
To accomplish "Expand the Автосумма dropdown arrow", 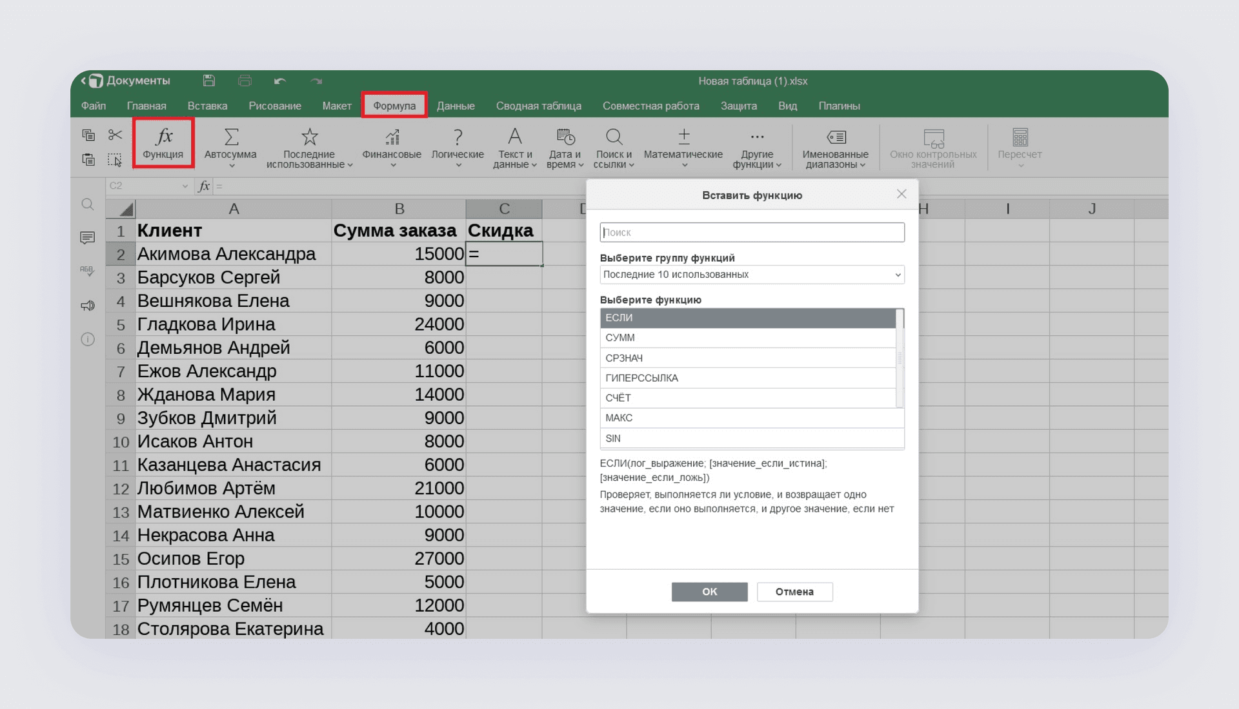I will coord(232,166).
